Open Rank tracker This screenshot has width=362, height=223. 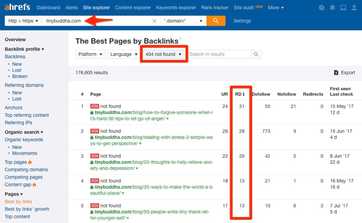pyautogui.click(x=215, y=8)
